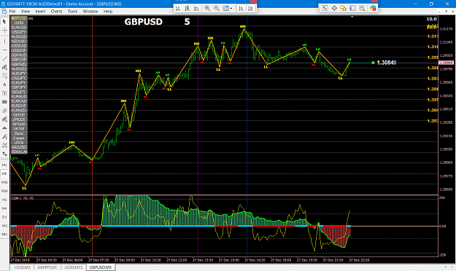This screenshot has width=456, height=271.
Task: Select the GBPUSD,M5 chart tab
Action: click(x=101, y=267)
